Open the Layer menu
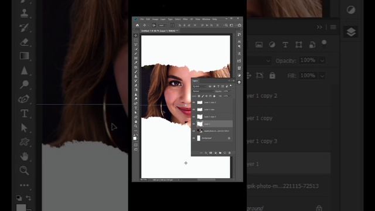 point(163,19)
